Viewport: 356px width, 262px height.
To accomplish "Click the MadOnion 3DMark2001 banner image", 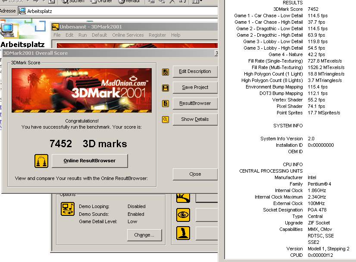I will coord(82,91).
